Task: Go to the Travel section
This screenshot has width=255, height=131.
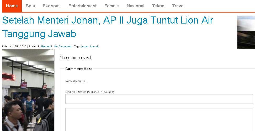Action: pyautogui.click(x=178, y=6)
